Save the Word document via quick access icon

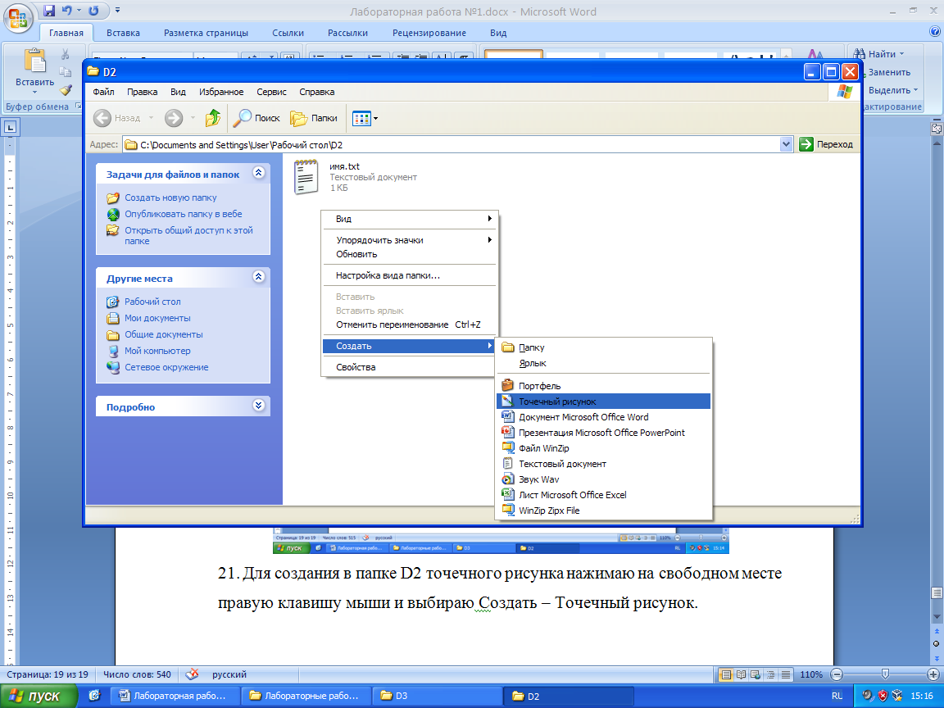pos(49,11)
